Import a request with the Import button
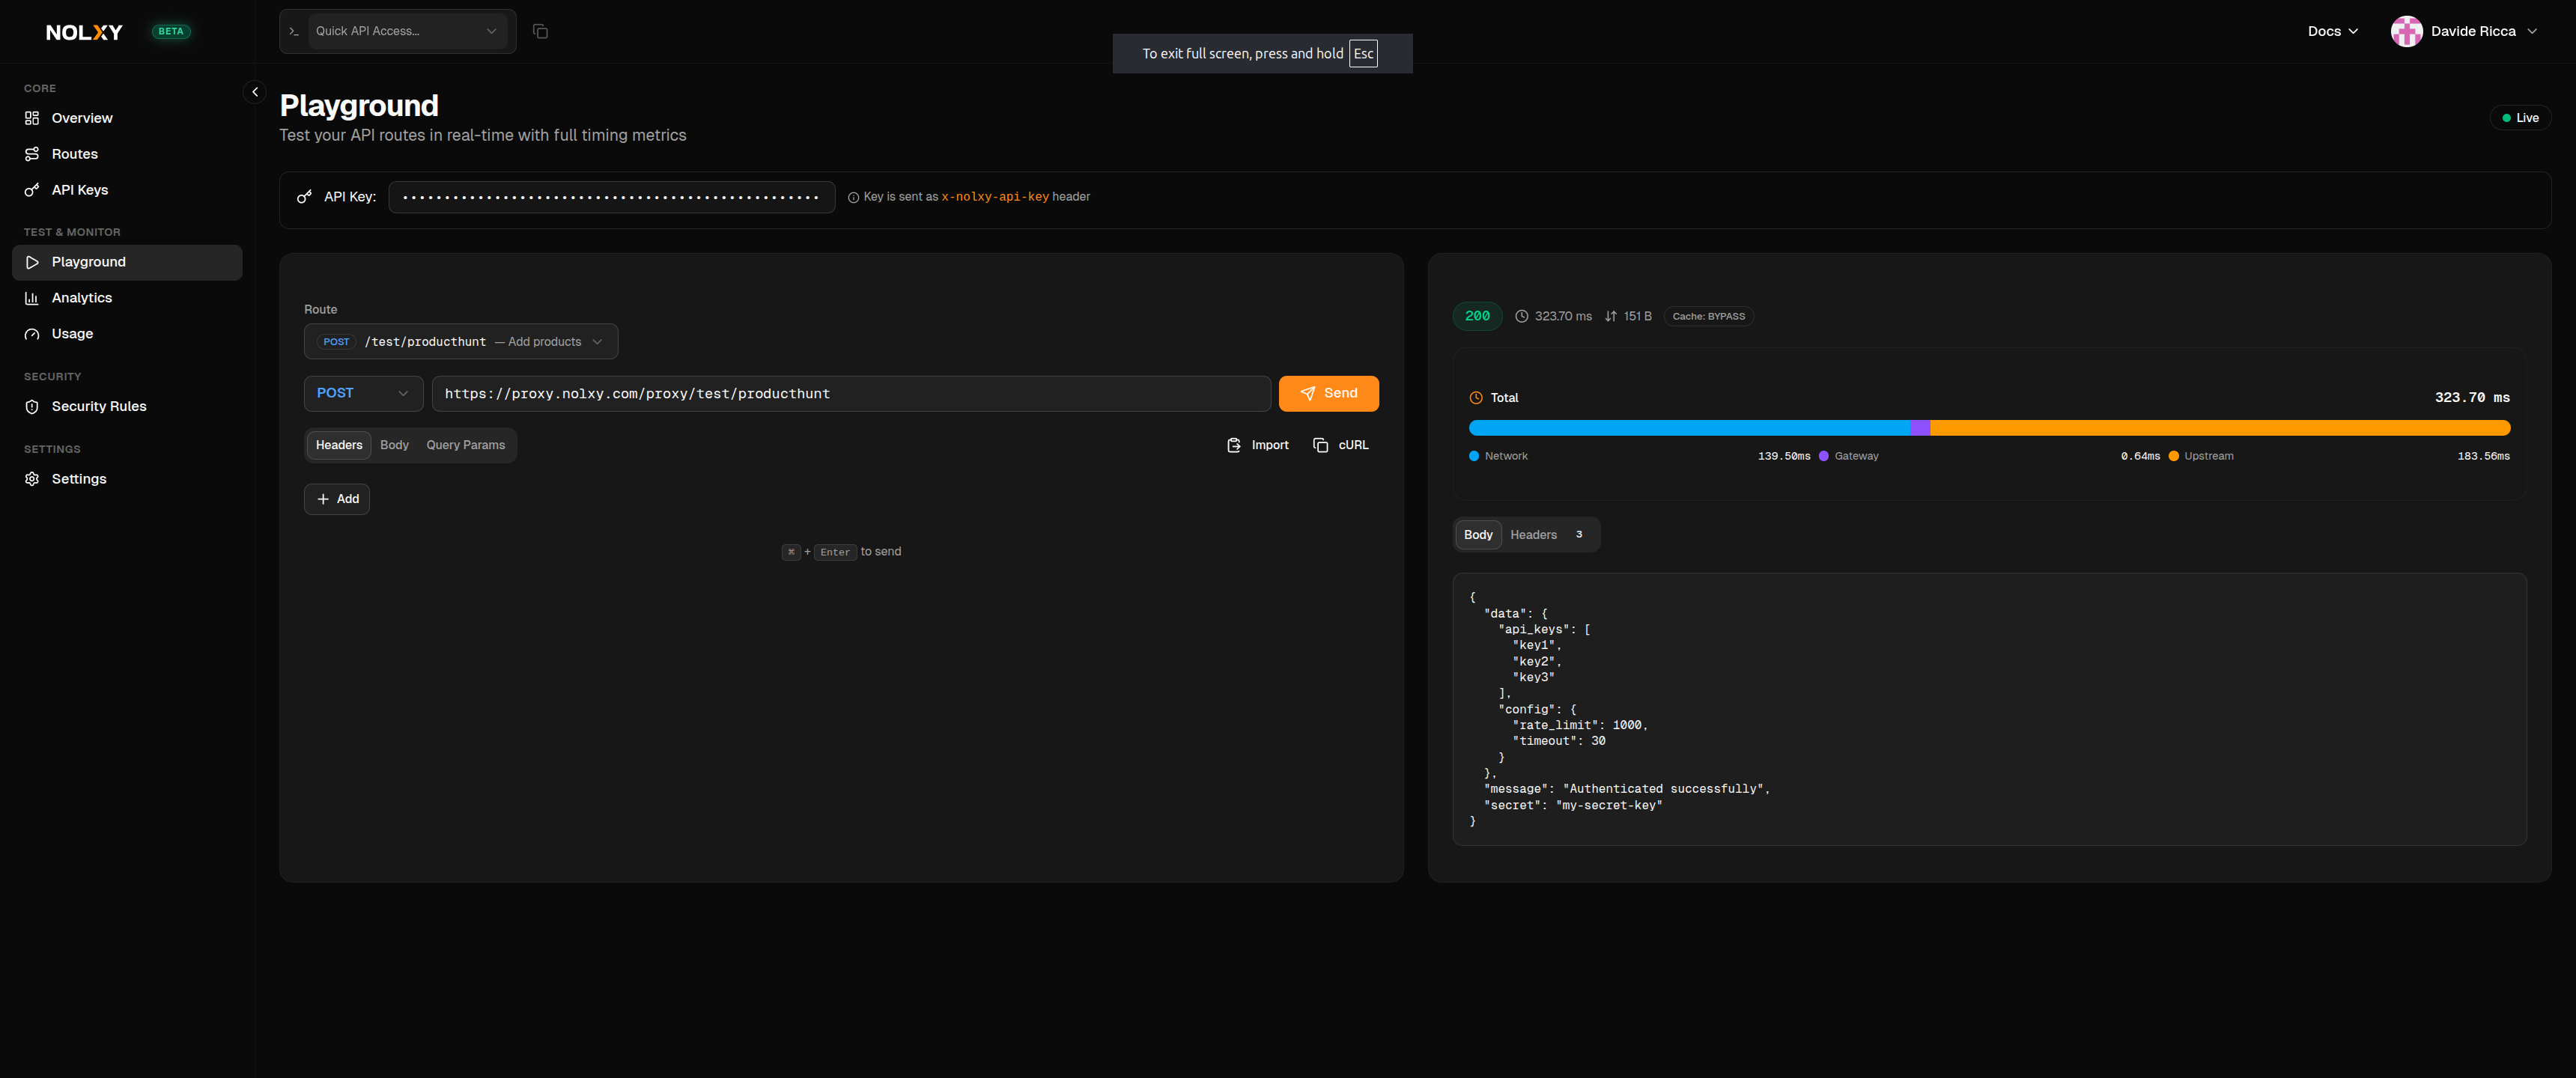Viewport: 2576px width, 1078px height. coord(1258,445)
